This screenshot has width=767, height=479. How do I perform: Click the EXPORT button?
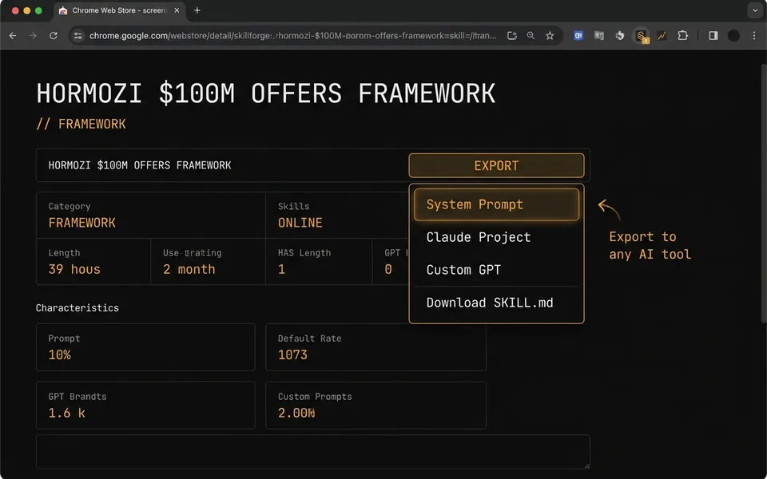pos(496,165)
